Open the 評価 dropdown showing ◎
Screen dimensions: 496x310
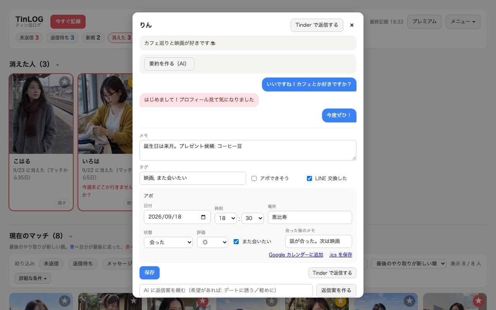tap(212, 243)
